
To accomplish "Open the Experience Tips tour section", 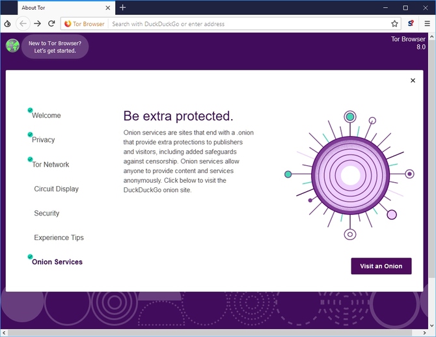I will [x=59, y=237].
